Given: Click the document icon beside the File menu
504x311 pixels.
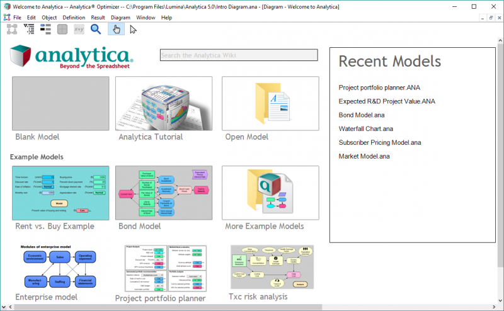Looking at the screenshot, I should (7, 18).
